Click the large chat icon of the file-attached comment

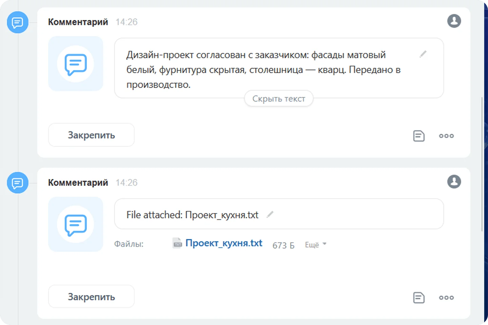coord(76,224)
